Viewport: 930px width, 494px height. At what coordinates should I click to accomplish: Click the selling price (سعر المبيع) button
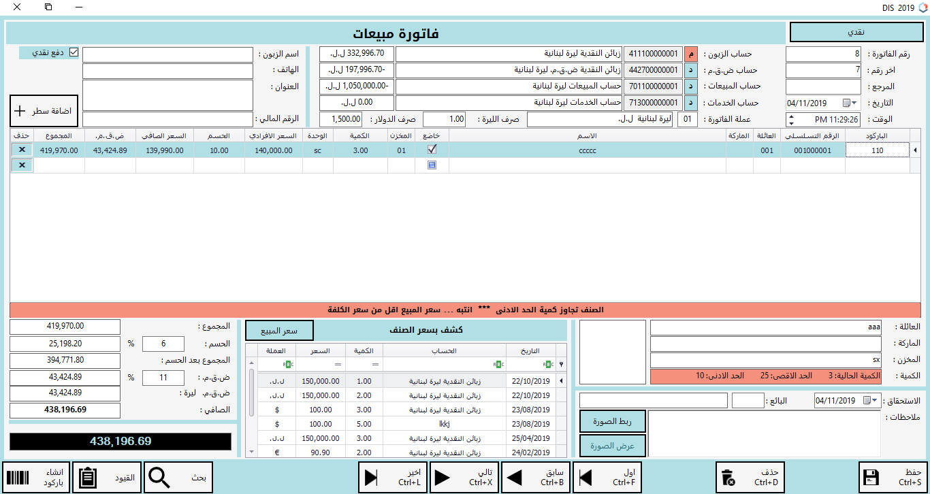click(279, 331)
